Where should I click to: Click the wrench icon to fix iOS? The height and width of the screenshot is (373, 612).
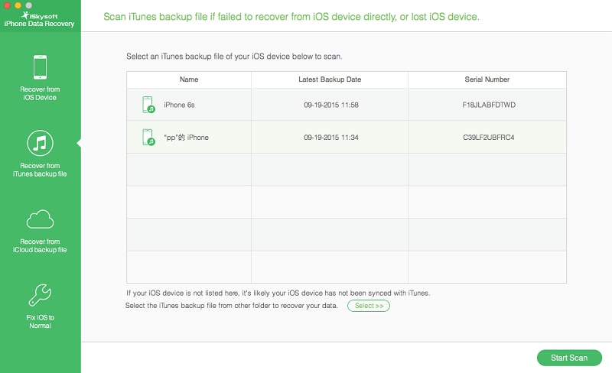click(40, 295)
